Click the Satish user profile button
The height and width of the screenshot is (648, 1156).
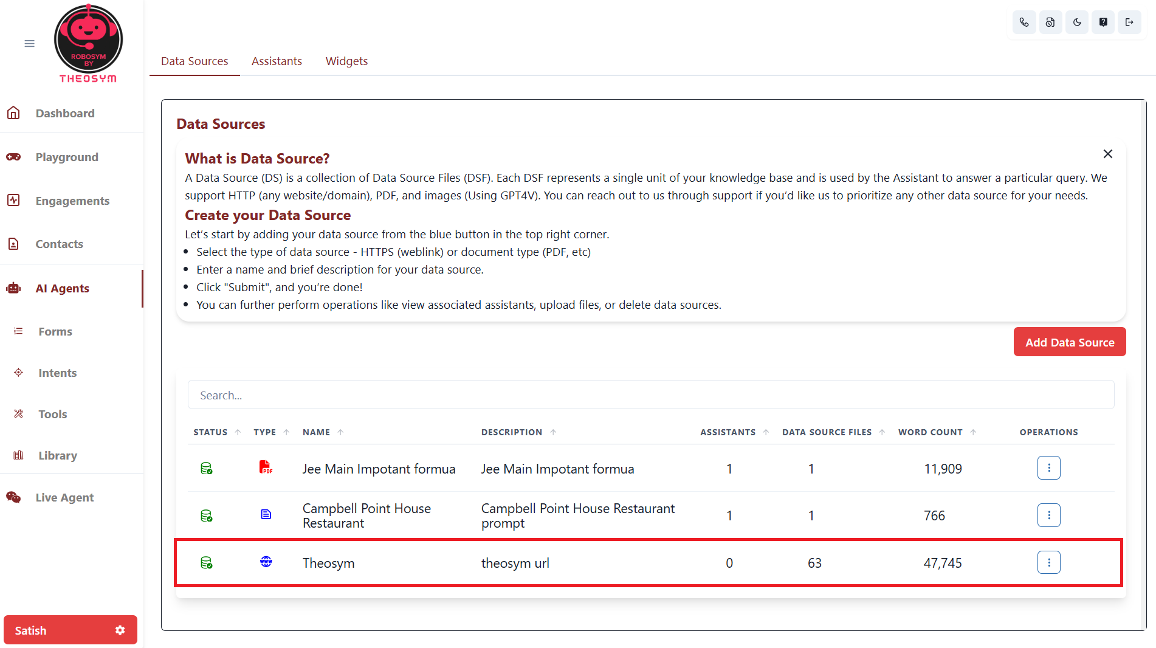click(x=71, y=630)
